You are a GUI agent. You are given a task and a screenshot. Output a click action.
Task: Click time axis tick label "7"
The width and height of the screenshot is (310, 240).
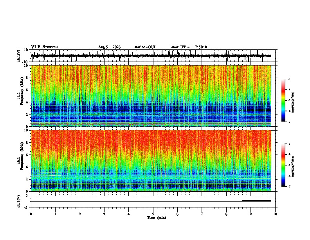[x=202, y=214]
